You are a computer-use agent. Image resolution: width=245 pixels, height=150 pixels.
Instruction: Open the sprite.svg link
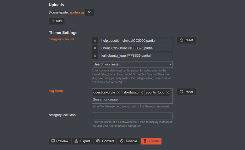[x=77, y=12]
